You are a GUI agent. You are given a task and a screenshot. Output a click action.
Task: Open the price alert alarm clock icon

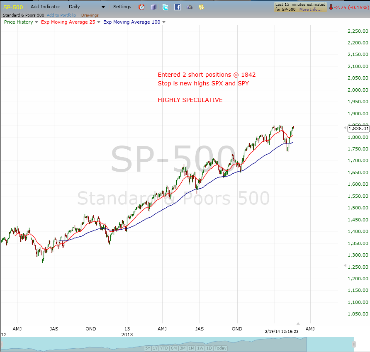(x=141, y=7)
